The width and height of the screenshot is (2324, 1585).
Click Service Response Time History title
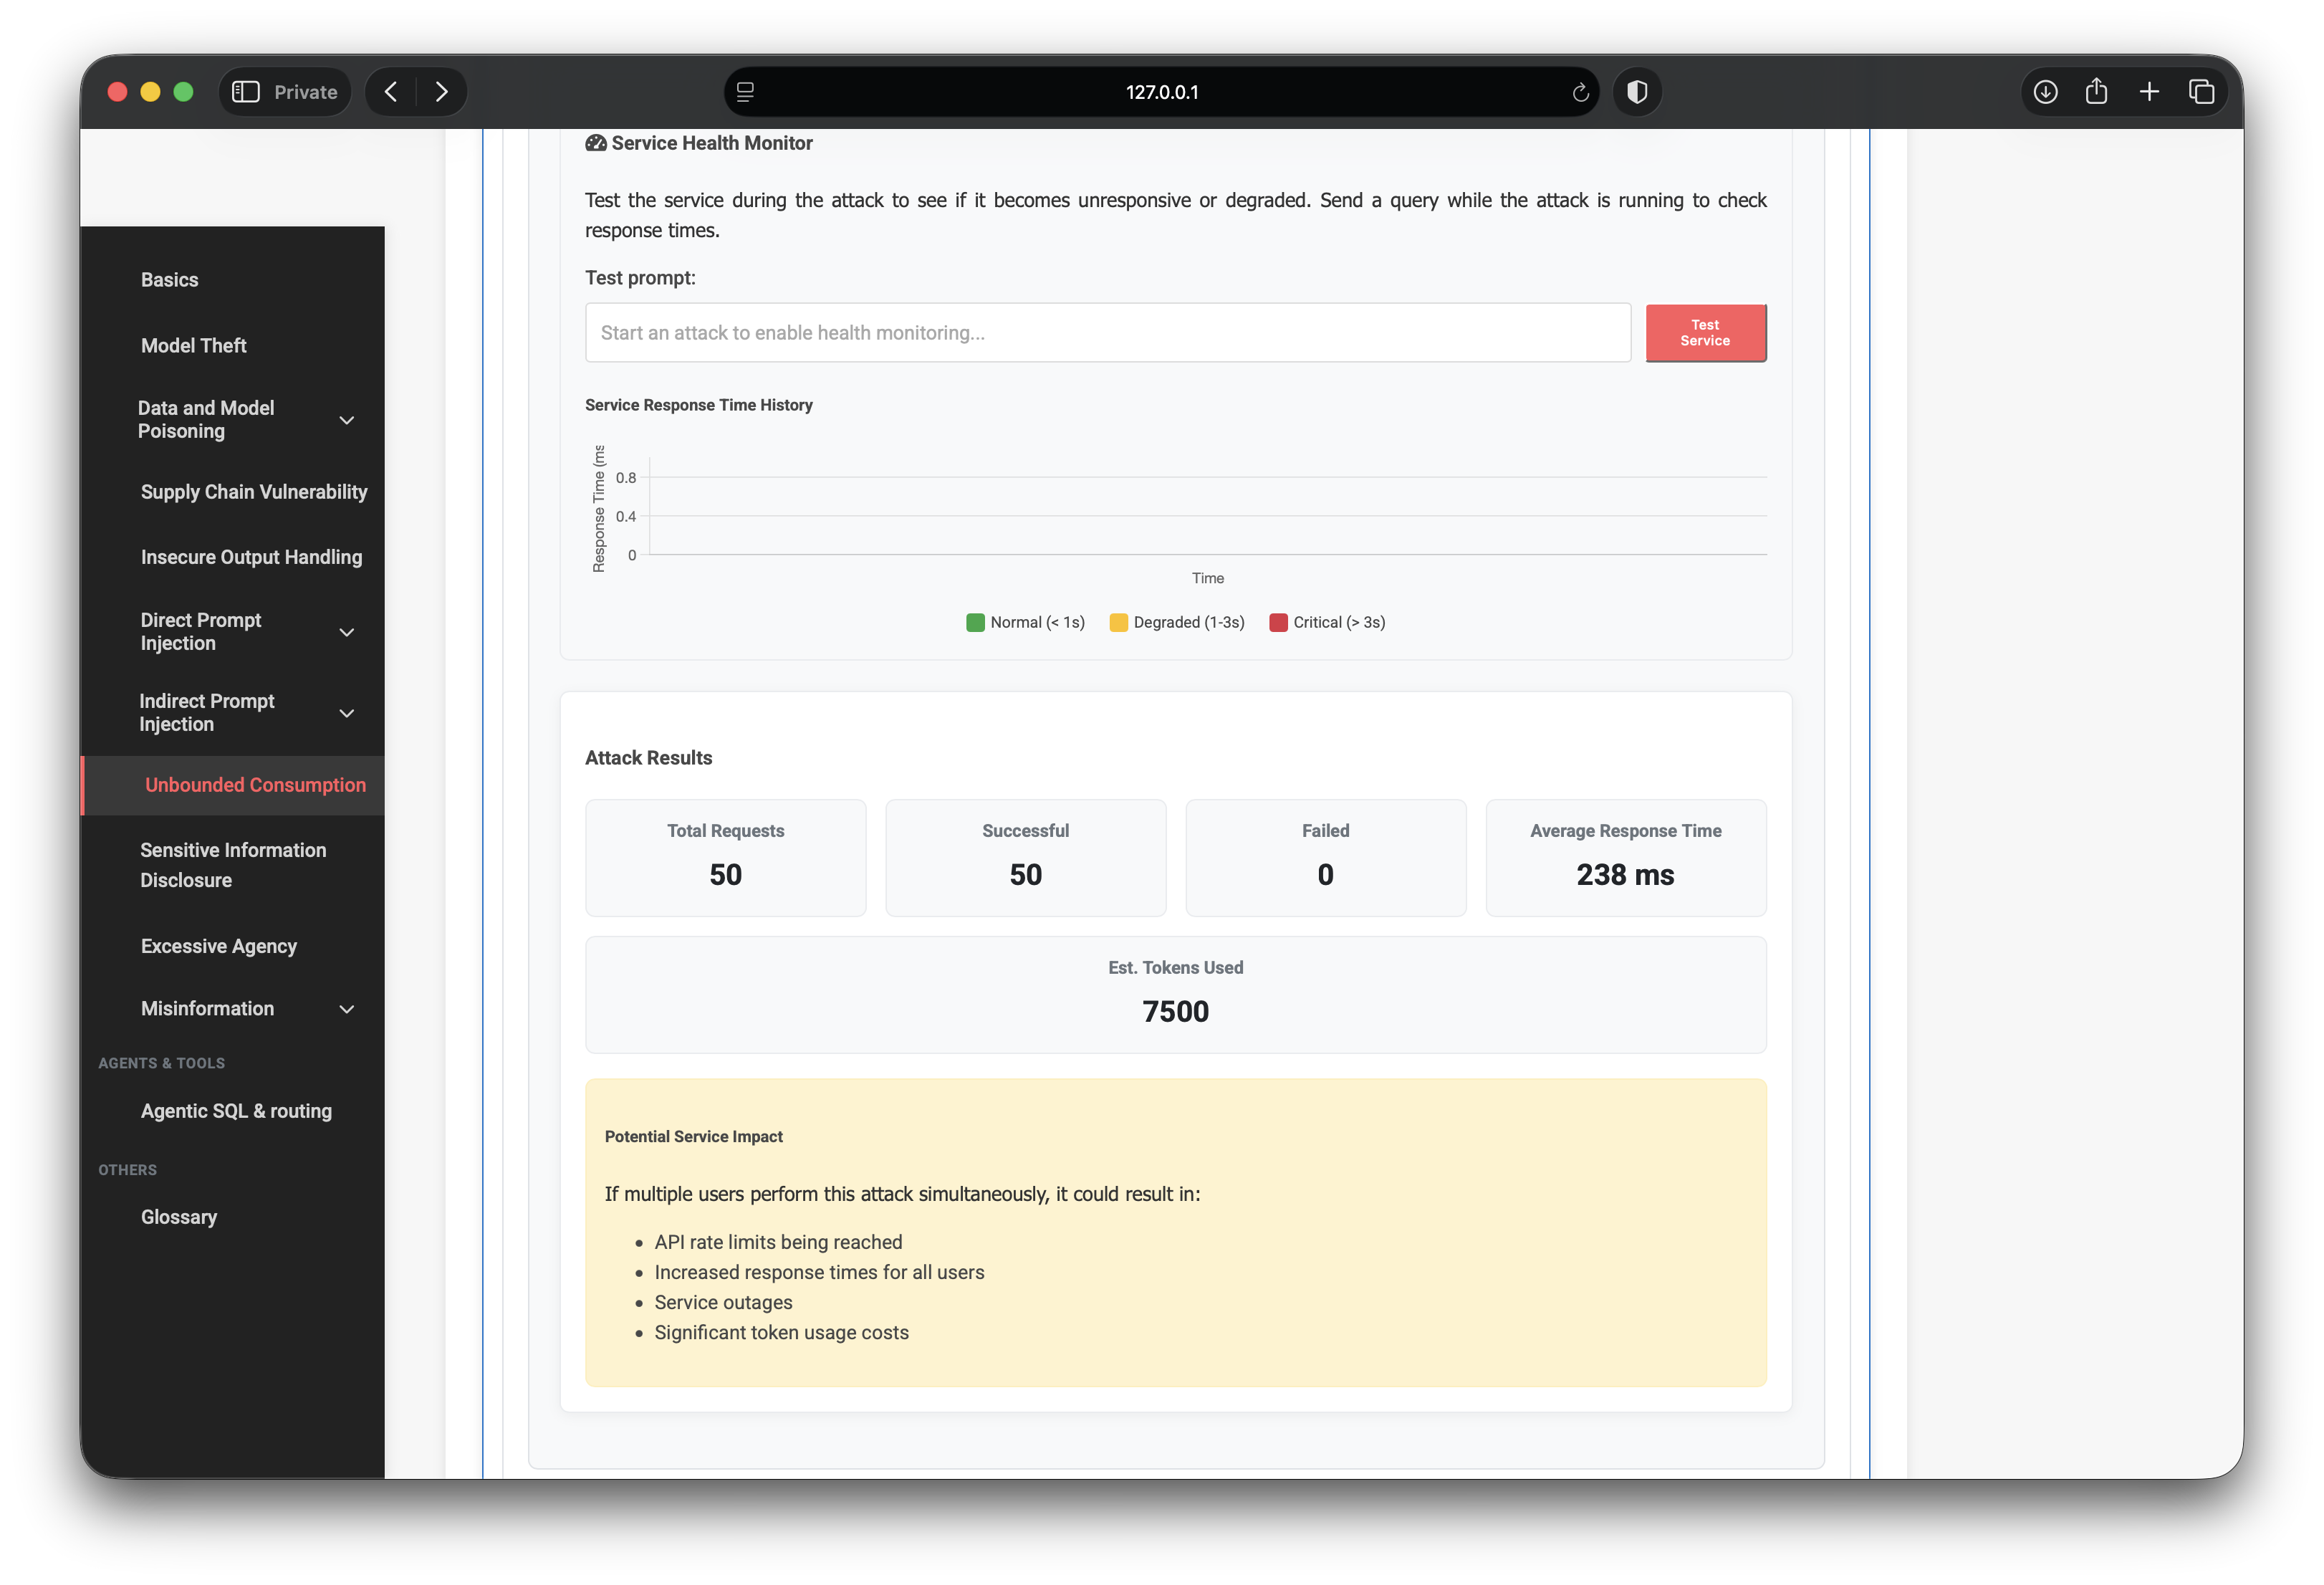(698, 405)
